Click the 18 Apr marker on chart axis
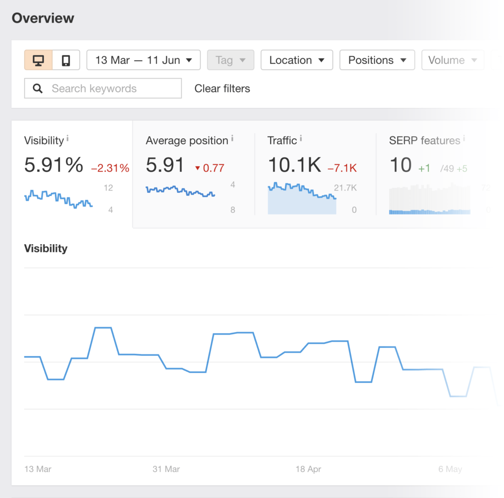Image resolution: width=504 pixels, height=498 pixels. point(308,469)
